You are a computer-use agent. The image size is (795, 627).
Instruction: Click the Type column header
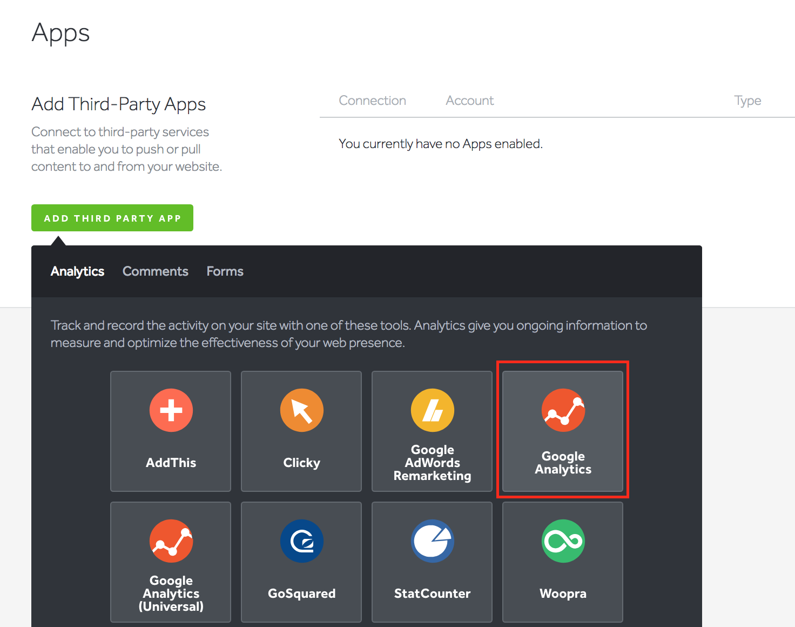click(x=748, y=101)
